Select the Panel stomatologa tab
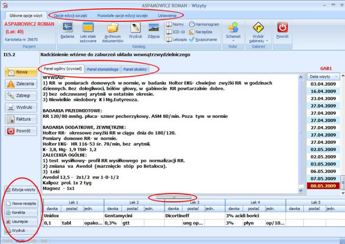This screenshot has height=244, width=345. 103,69
